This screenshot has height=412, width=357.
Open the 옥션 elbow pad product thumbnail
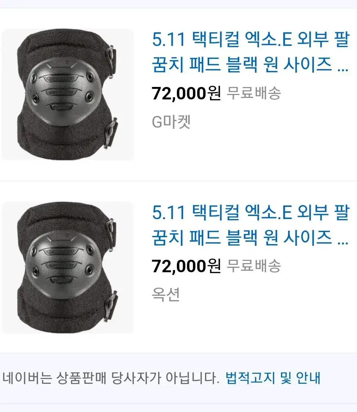[x=68, y=267]
